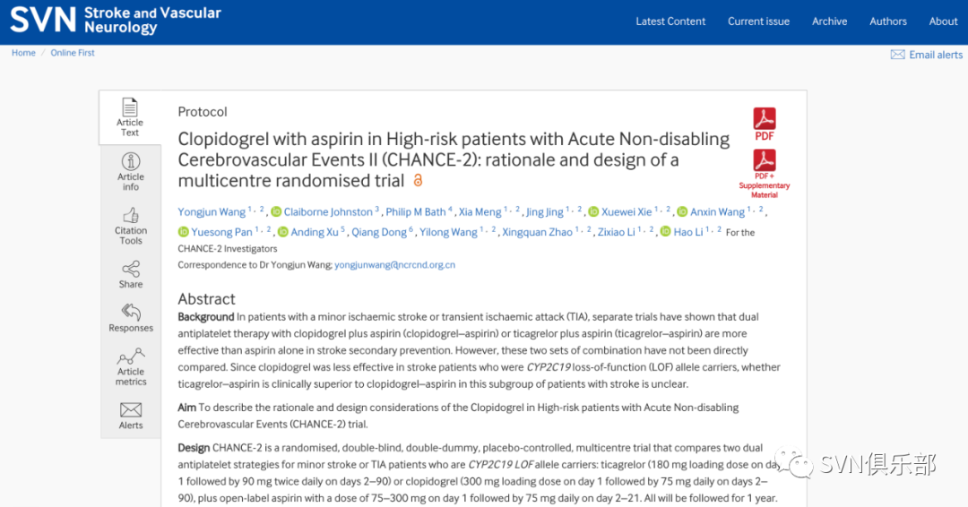This screenshot has height=507, width=968.
Task: Open Citation Tools thumbs-up icon
Action: pos(130,215)
